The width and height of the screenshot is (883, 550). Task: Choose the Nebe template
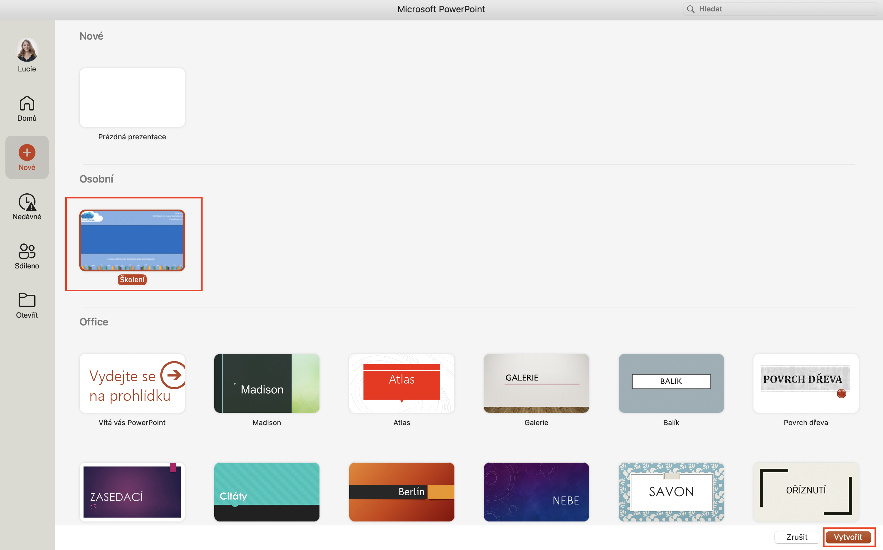(x=536, y=492)
